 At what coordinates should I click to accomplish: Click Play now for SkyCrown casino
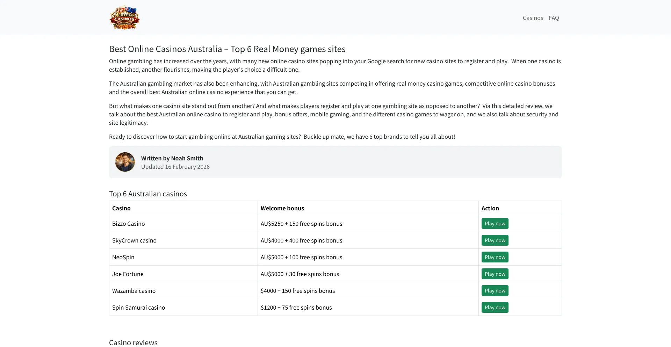pos(495,240)
